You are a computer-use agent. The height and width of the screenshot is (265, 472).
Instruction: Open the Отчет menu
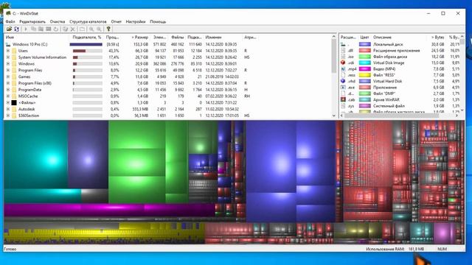click(117, 21)
